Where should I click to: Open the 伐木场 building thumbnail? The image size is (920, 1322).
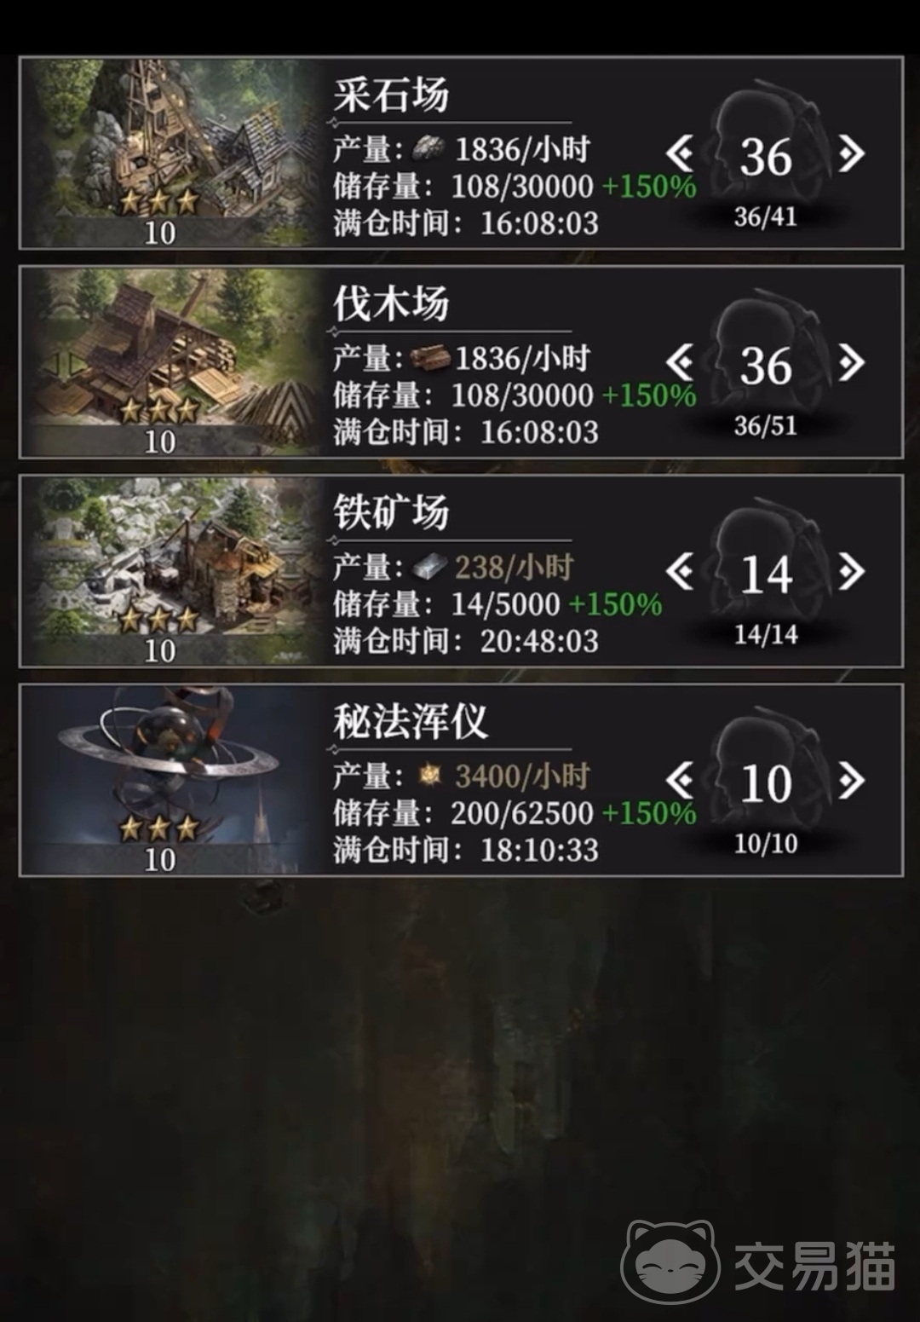point(170,361)
